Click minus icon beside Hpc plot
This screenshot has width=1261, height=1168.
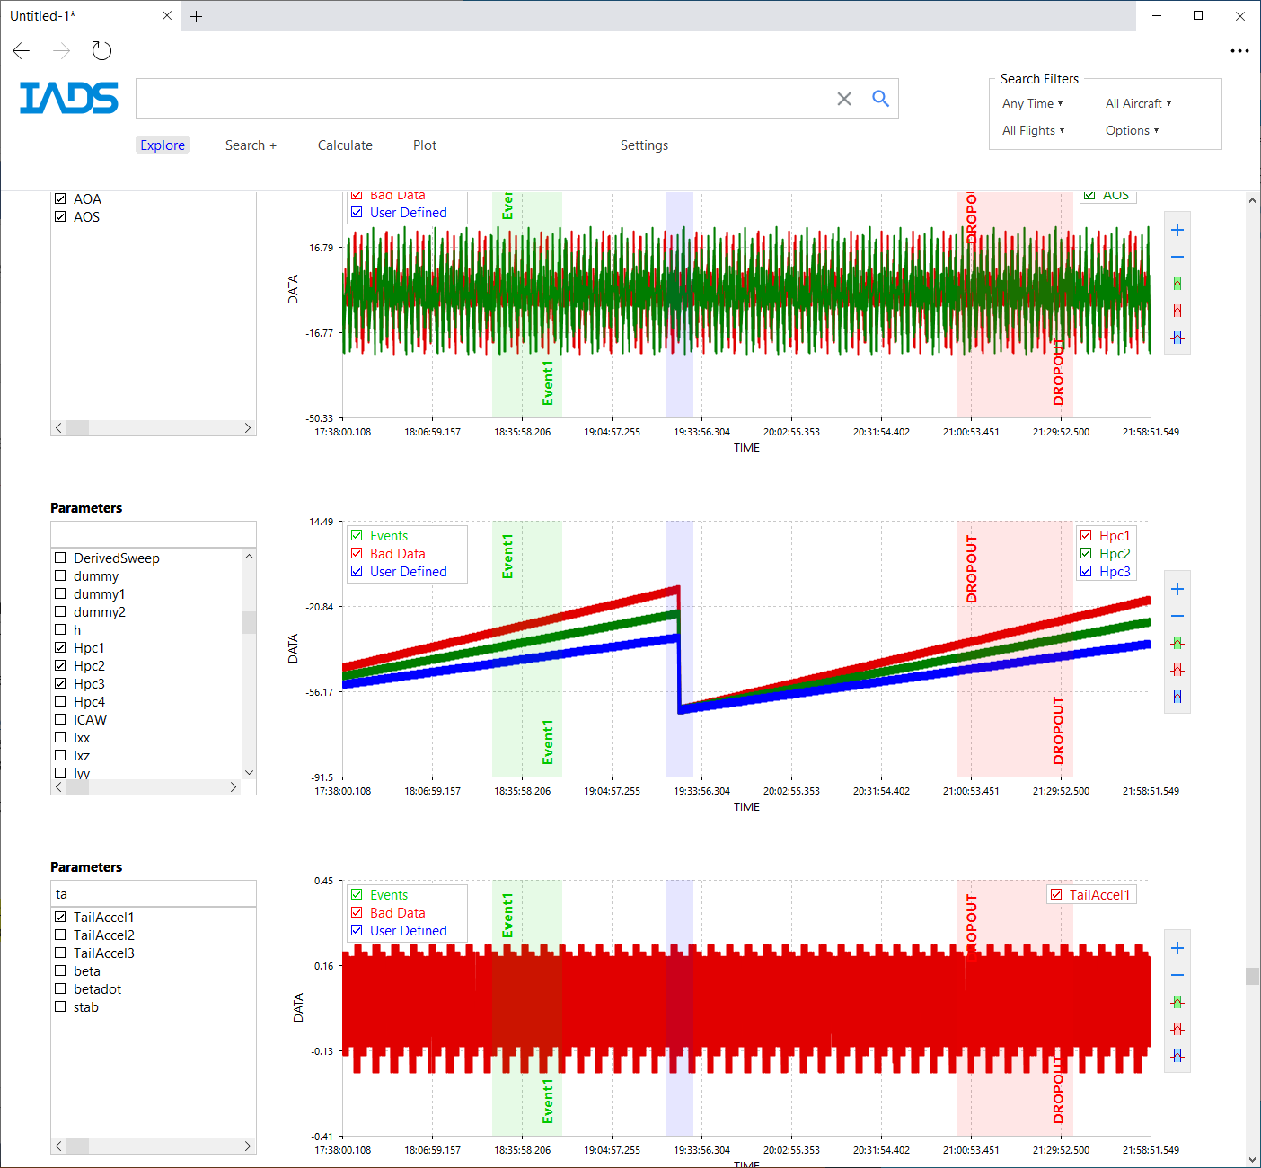coord(1177,616)
